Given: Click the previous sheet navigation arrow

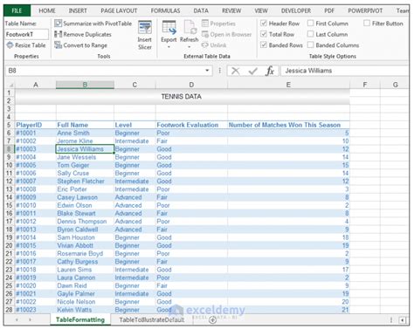Looking at the screenshot, I should coord(17,319).
